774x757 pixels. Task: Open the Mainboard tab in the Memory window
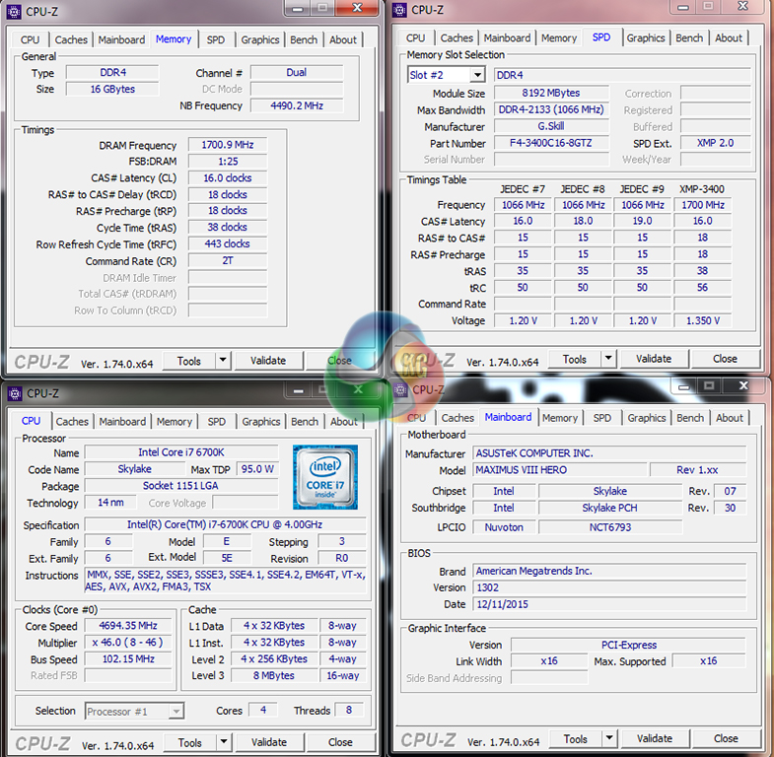click(121, 40)
